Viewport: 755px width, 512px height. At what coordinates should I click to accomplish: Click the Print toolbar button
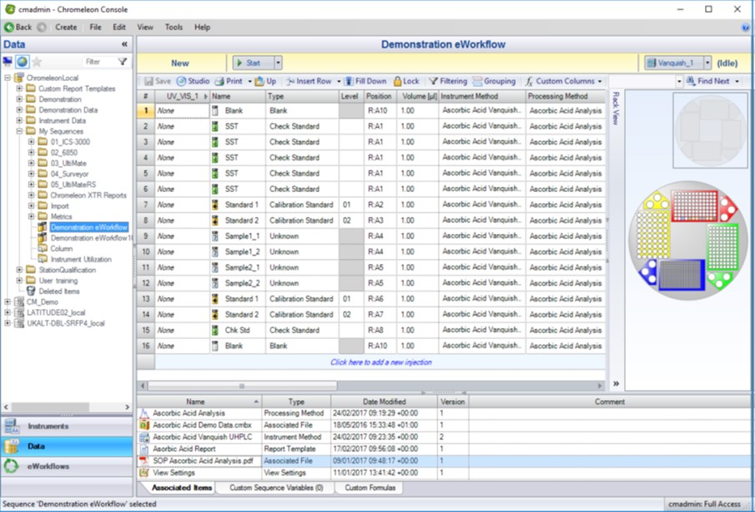click(x=229, y=81)
